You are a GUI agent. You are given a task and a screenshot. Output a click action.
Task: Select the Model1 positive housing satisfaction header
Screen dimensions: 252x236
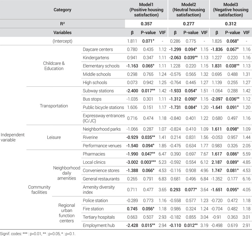tap(146, 10)
